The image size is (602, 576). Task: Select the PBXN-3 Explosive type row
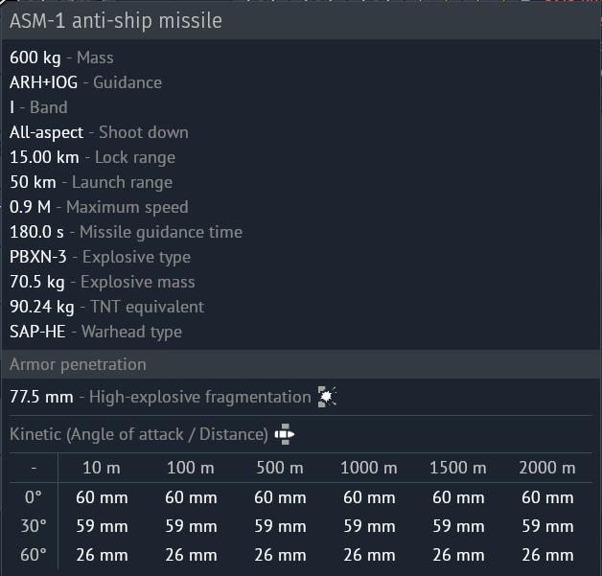point(100,257)
